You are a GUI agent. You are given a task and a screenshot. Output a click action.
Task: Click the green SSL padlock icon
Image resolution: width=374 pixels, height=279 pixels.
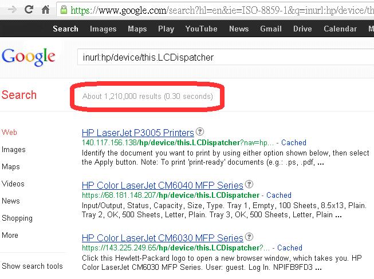(64, 10)
